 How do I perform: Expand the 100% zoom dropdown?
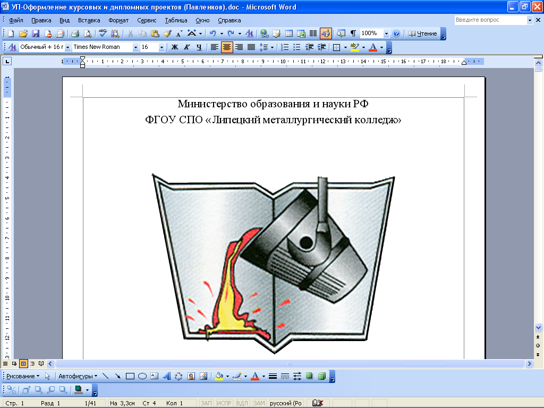point(386,33)
